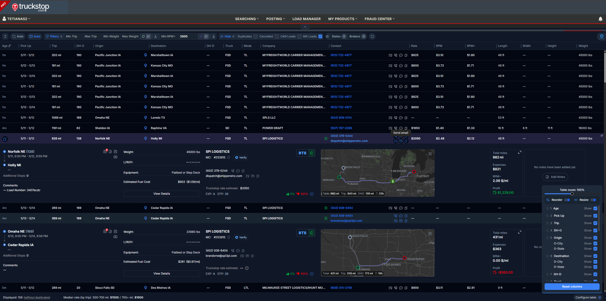Click the pin icon on Norfolk NE row
The image size is (606, 301).
(x=602, y=136)
